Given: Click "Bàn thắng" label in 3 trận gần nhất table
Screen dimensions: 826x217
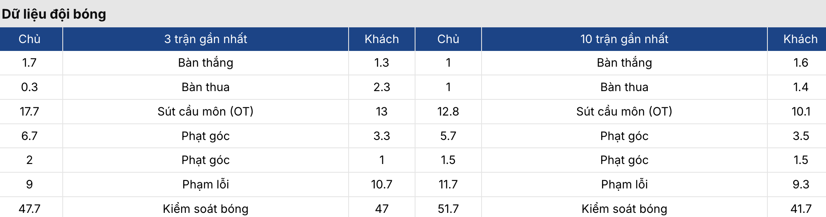Looking at the screenshot, I should (x=206, y=63).
